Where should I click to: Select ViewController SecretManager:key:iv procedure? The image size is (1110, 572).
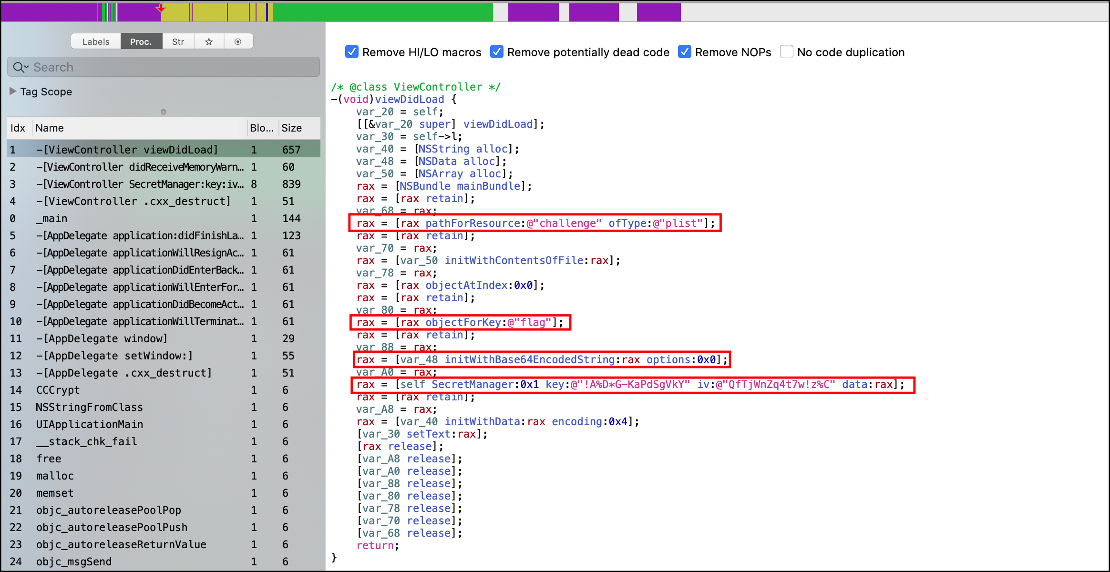(139, 184)
